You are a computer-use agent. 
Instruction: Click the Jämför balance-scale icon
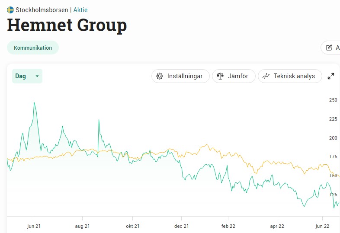(x=220, y=76)
